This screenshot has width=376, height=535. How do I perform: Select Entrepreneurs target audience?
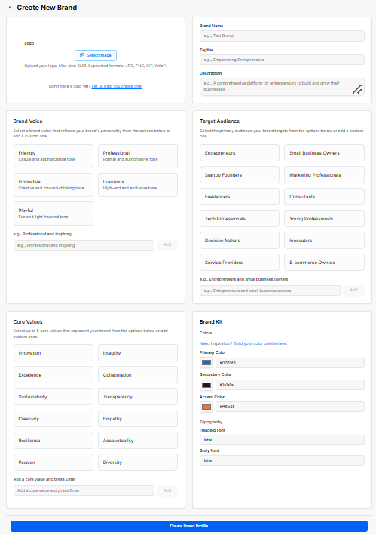tap(240, 153)
